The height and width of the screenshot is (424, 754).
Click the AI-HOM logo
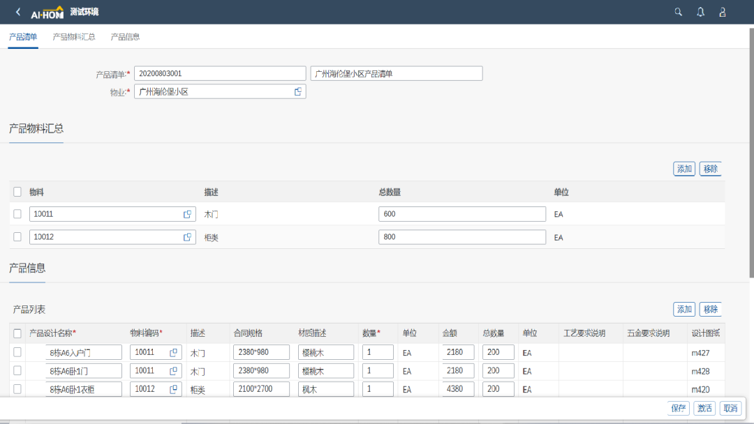pos(47,13)
